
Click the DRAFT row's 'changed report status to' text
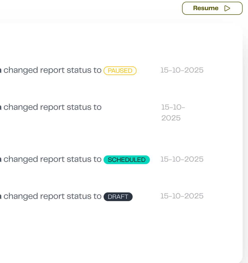click(x=52, y=196)
